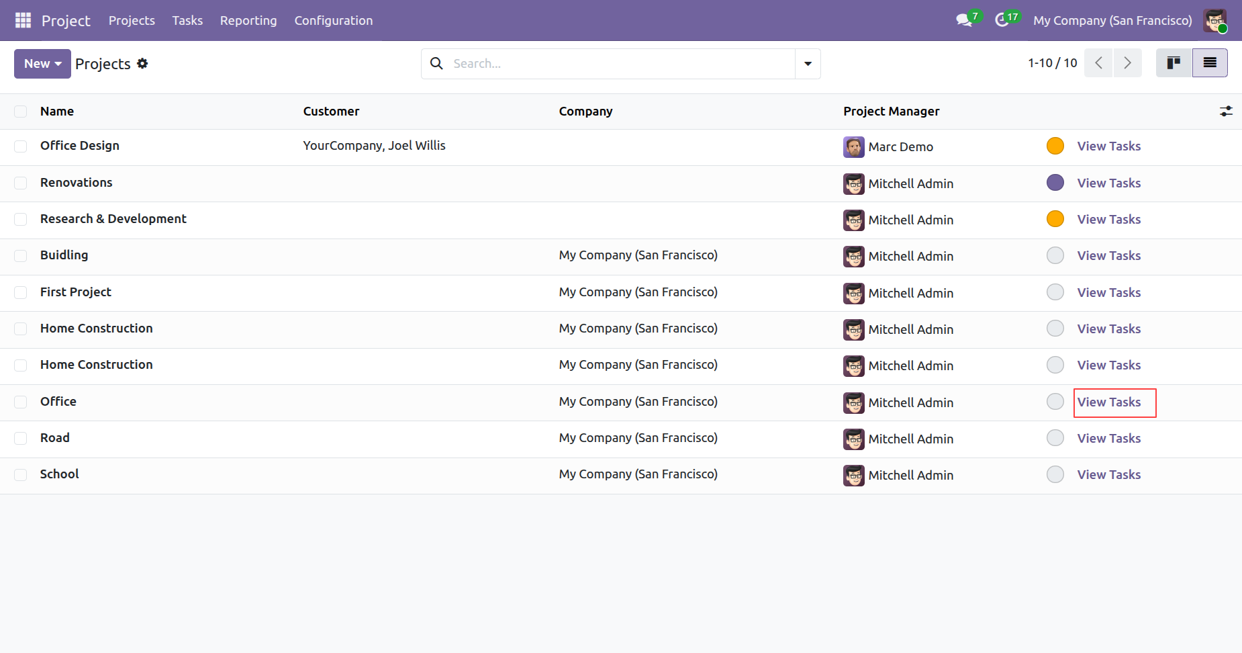Screen dimensions: 1242x653
Task: Sort by the Customer column header
Action: pyautogui.click(x=331, y=112)
